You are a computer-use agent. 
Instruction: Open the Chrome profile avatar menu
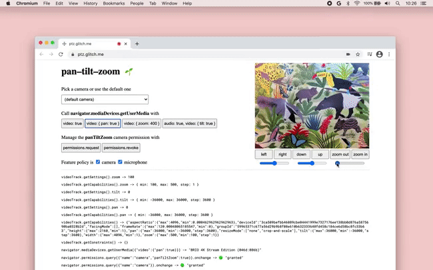[x=380, y=54]
